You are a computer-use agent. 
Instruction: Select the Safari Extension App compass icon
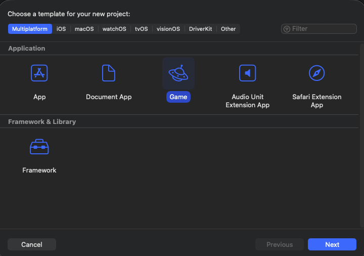[x=316, y=73]
